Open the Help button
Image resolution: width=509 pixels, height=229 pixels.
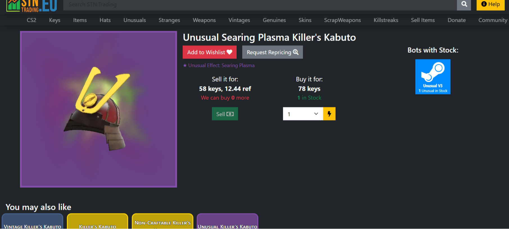tap(490, 4)
